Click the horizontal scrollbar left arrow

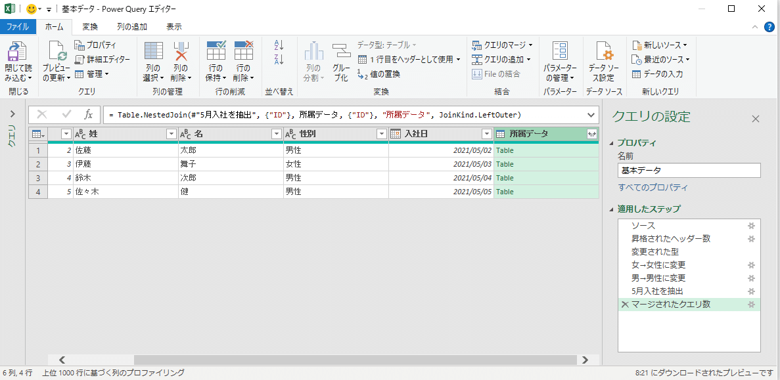(62, 360)
